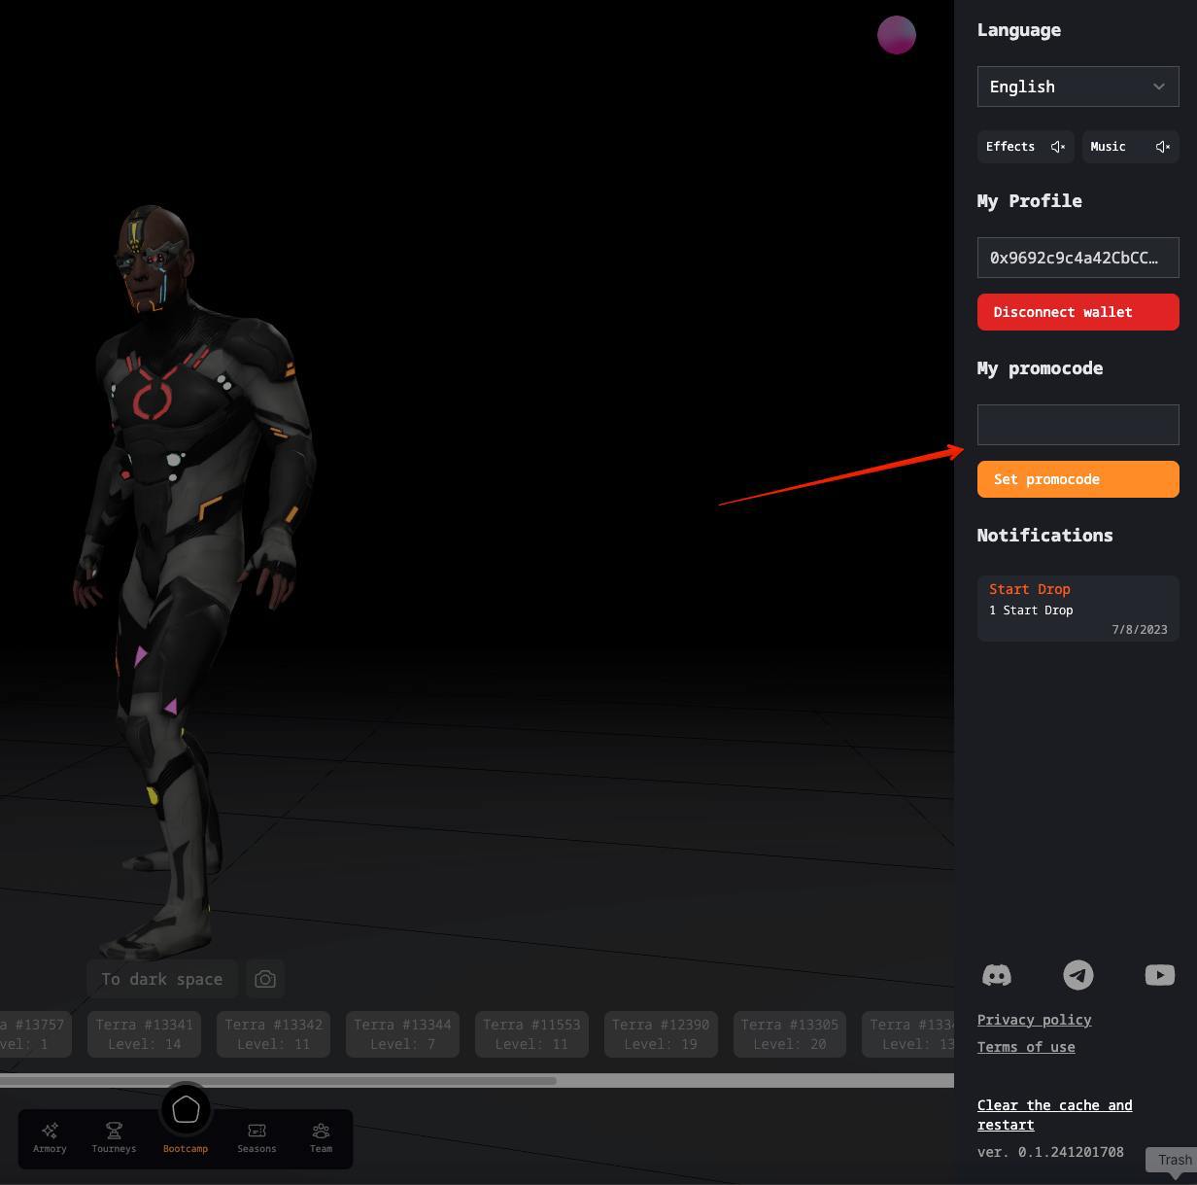
Task: Open the Armory section
Action: (50, 1137)
